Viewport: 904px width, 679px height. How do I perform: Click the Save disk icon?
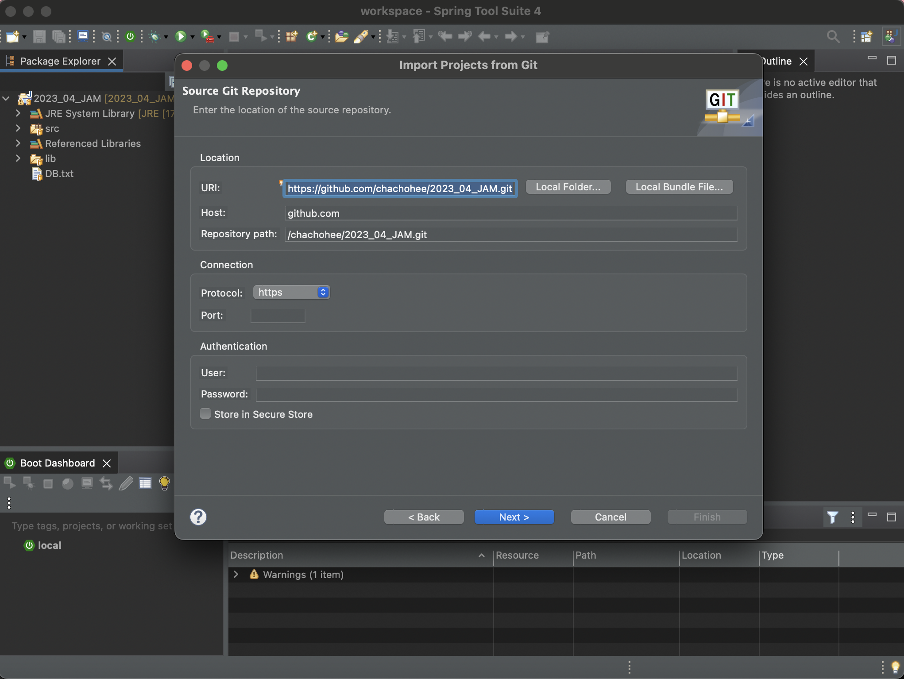point(39,36)
